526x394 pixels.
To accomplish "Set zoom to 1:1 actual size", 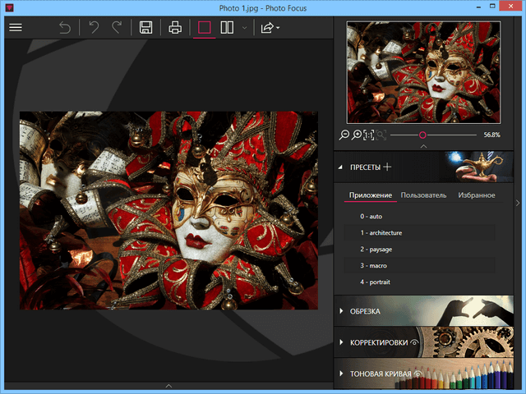I will 368,135.
